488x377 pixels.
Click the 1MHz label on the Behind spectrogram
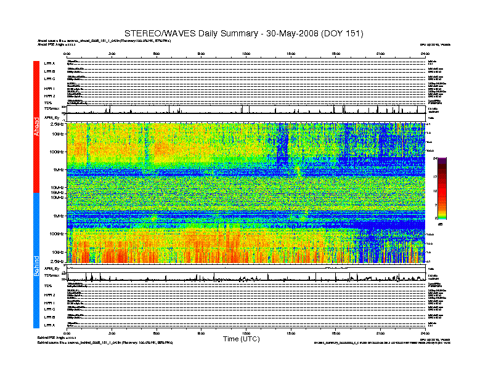58,216
